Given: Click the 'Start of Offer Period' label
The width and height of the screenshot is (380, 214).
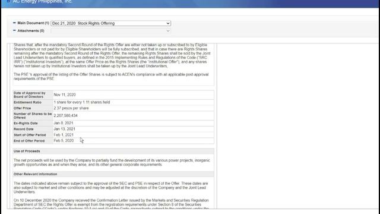Looking at the screenshot, I should [30, 135].
